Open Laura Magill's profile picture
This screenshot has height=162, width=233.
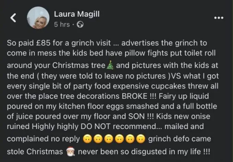coord(38,18)
